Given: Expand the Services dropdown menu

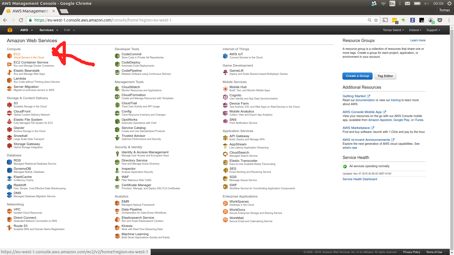Looking at the screenshot, I should click(x=49, y=30).
